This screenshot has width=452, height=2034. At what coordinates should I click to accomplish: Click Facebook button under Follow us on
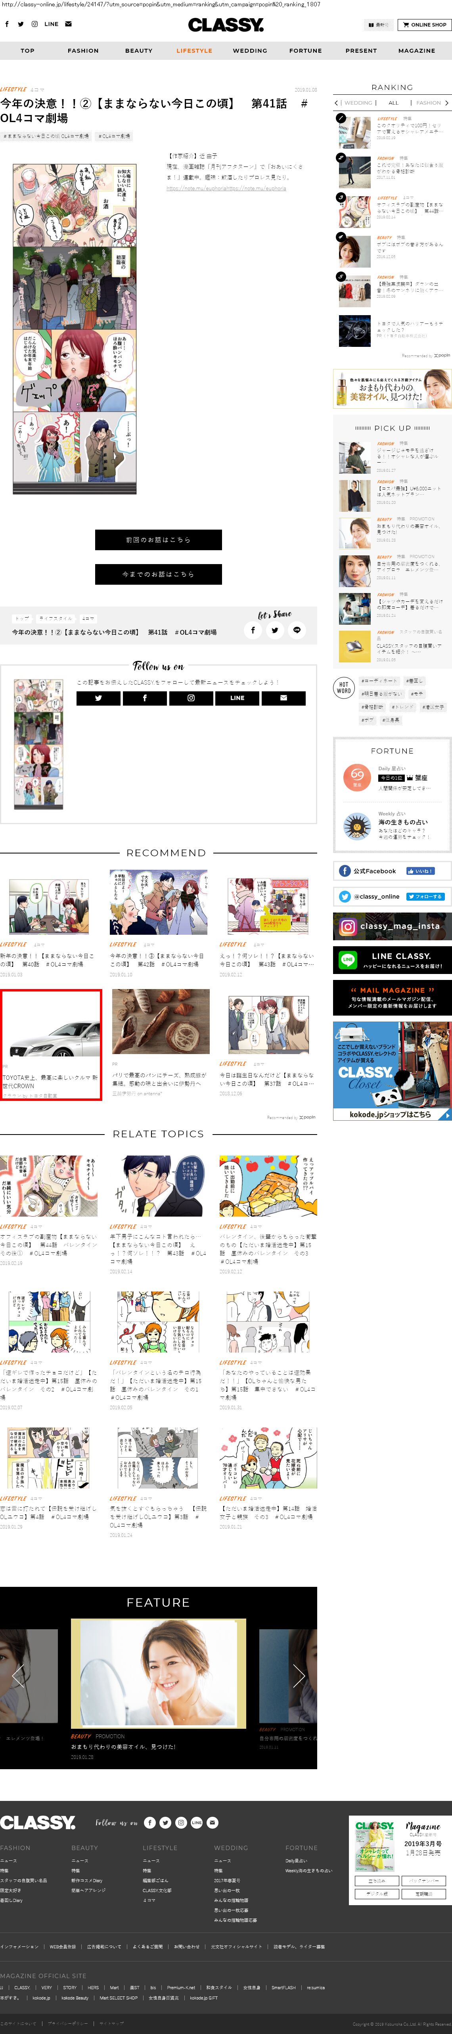pyautogui.click(x=145, y=698)
